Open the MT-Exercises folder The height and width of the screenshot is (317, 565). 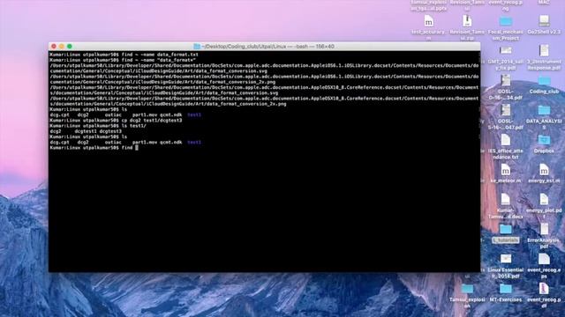(506, 289)
